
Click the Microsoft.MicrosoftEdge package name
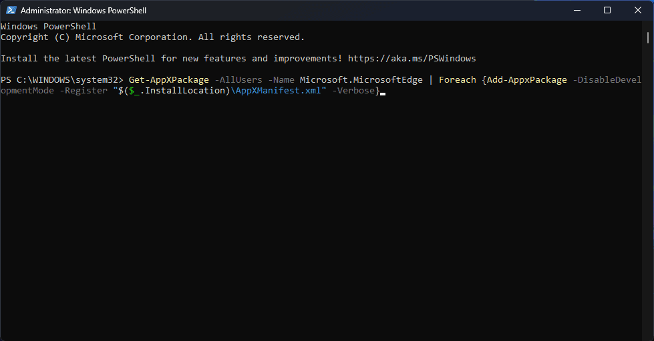coord(361,80)
